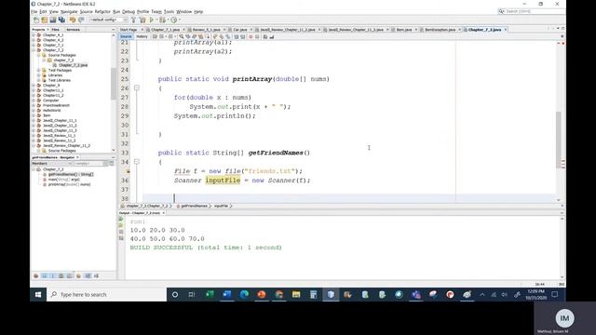Click the editor vertical scrollbar thumb
Viewport: 596px width, 335px height.
[559, 140]
